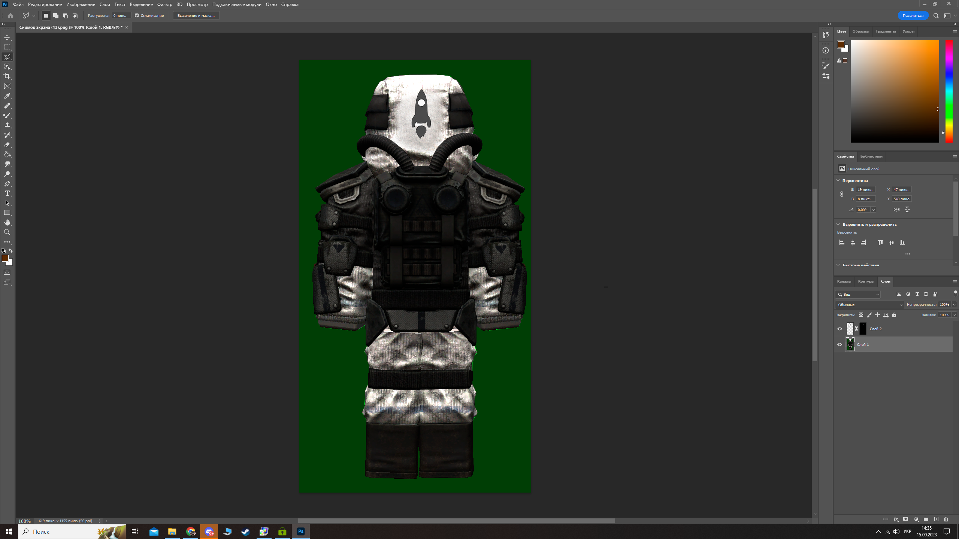The image size is (959, 539).
Task: Click the Edit Toolbar three-dots icon
Action: [x=7, y=242]
